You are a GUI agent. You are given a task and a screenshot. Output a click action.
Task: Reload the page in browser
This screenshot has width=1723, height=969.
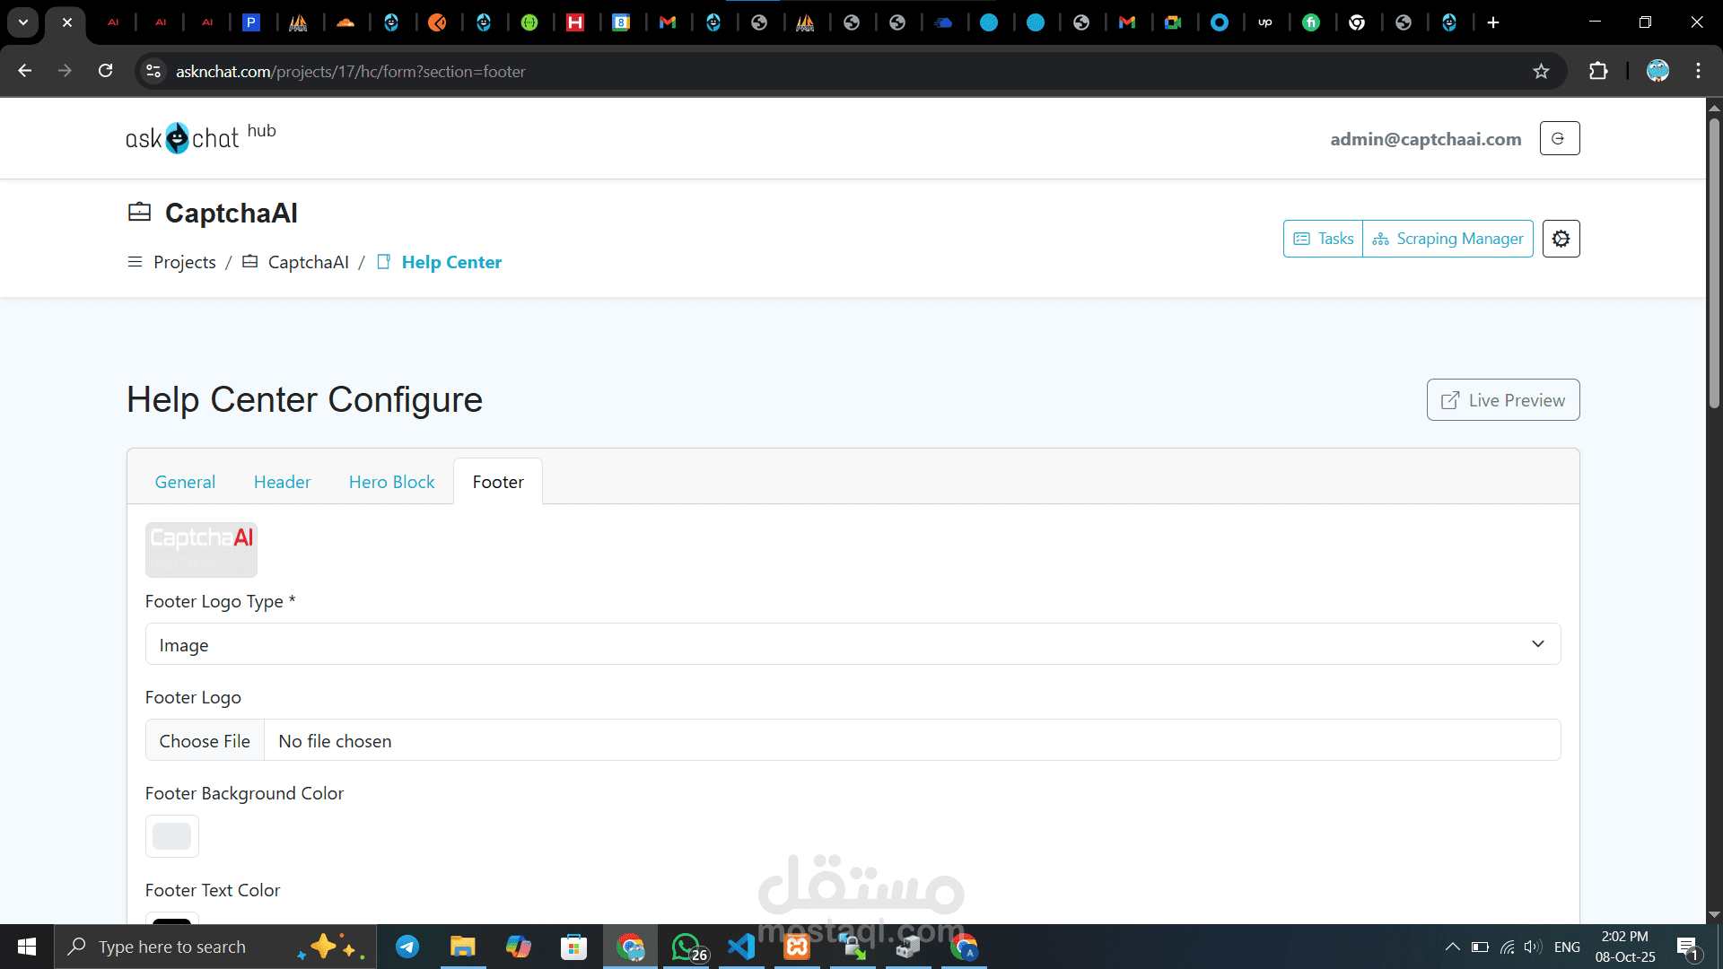[x=106, y=71]
